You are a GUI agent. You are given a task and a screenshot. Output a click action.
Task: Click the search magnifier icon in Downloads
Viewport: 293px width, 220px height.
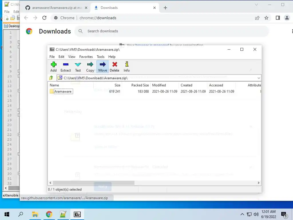click(x=80, y=31)
